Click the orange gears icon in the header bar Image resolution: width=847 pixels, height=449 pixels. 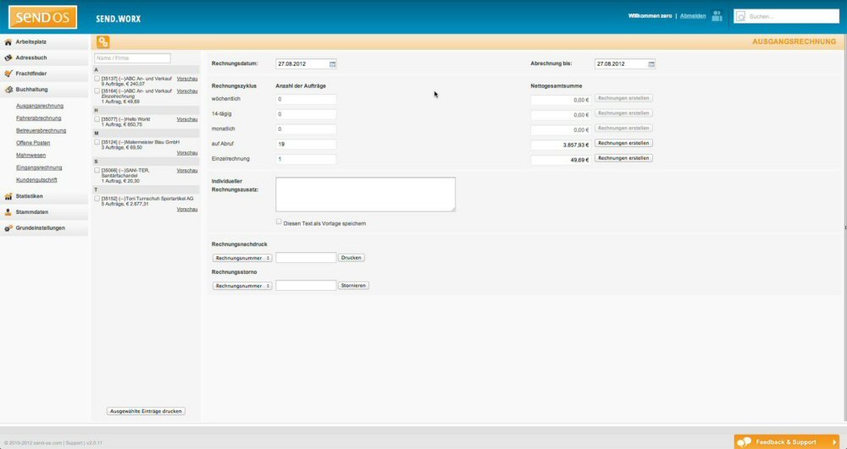[103, 42]
